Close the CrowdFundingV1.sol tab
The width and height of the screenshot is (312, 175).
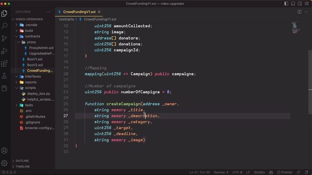pos(99,12)
